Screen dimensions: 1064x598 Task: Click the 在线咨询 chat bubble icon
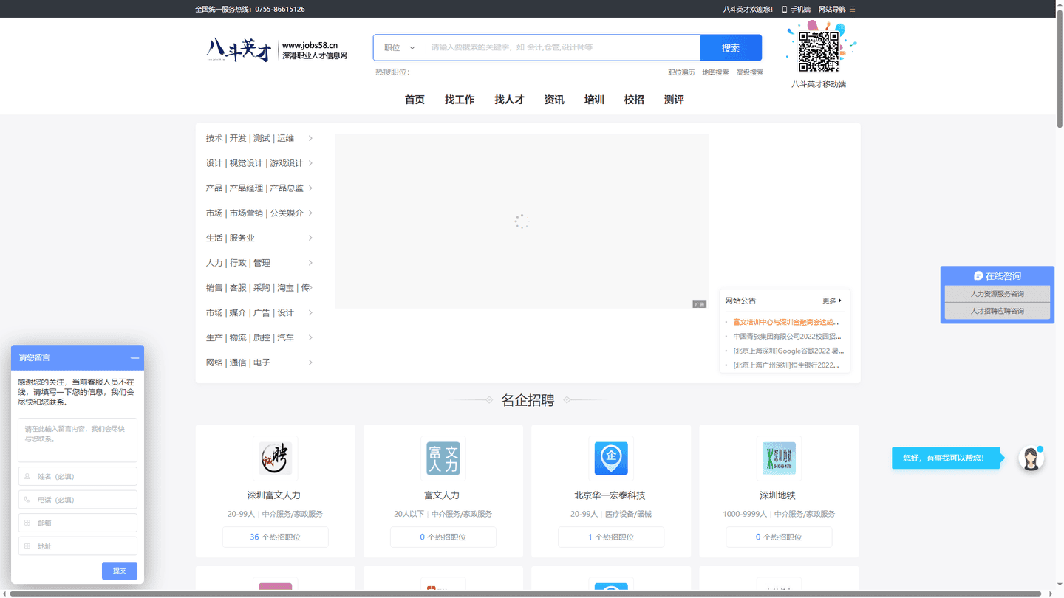tap(978, 275)
